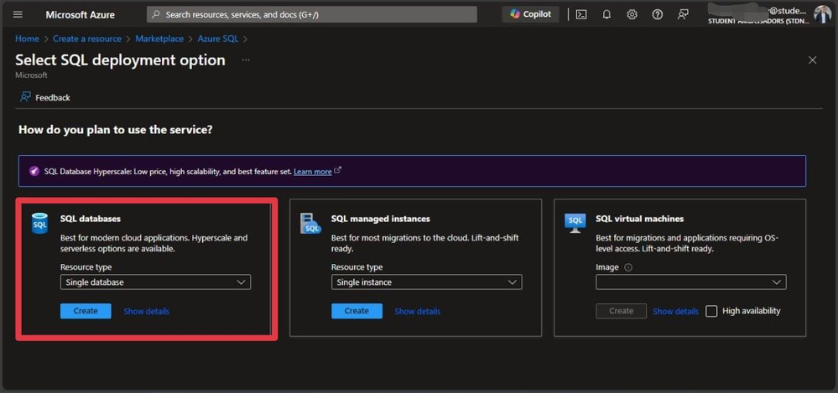Create a SQL database
The height and width of the screenshot is (393, 838).
click(86, 311)
